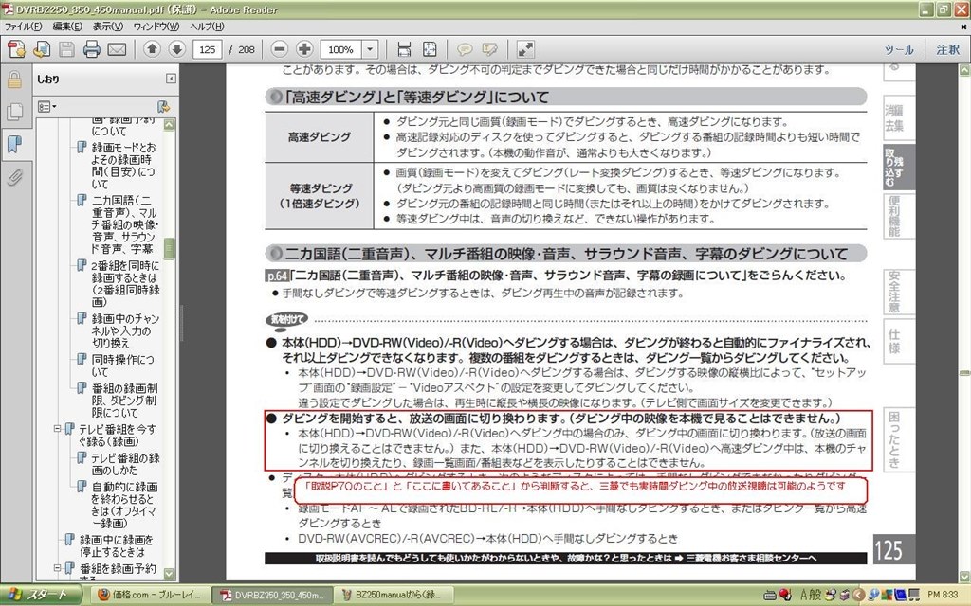Screen dimensions: 971x606
Task: Click bookmarks panel scroll up arrow
Action: tap(169, 125)
